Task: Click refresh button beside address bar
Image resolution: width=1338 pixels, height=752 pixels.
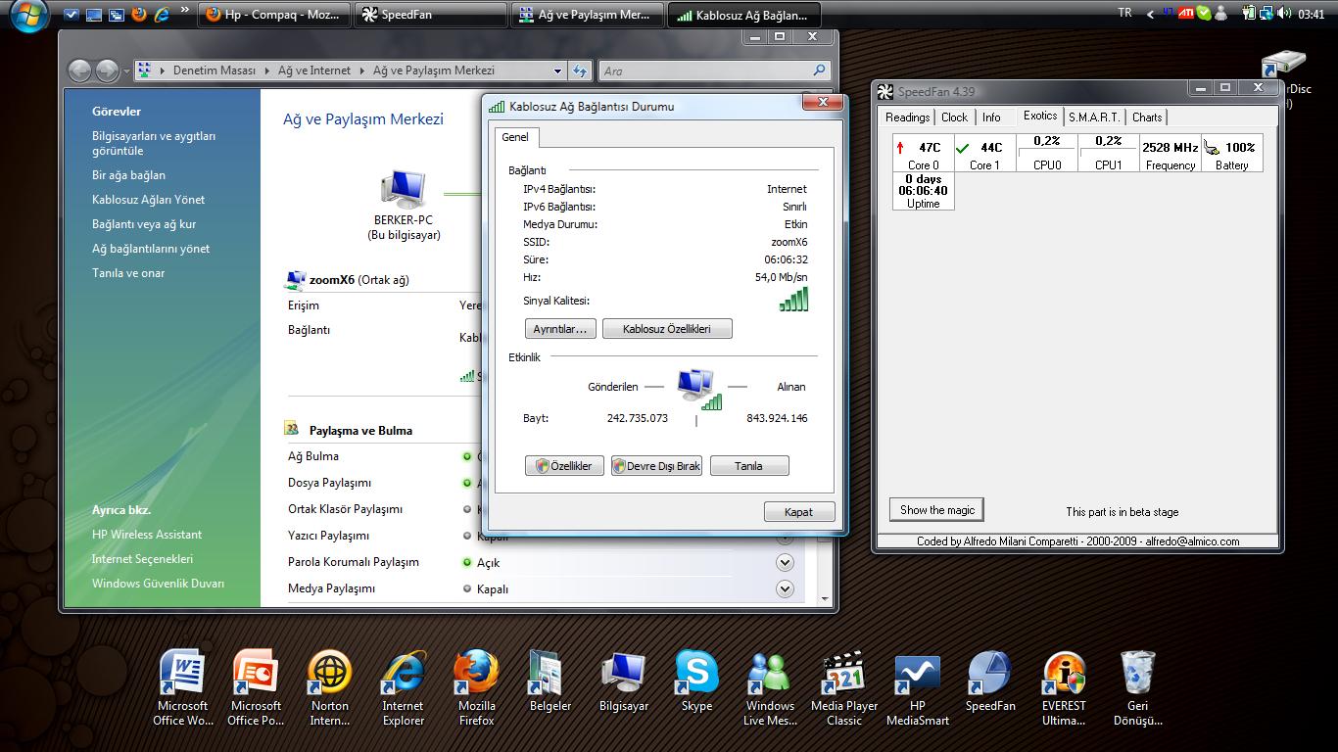Action: coord(580,70)
